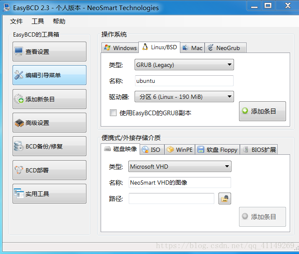This screenshot has height=254, width=299.
Task: Click the box icon on the WinPE tab
Action: (170, 149)
